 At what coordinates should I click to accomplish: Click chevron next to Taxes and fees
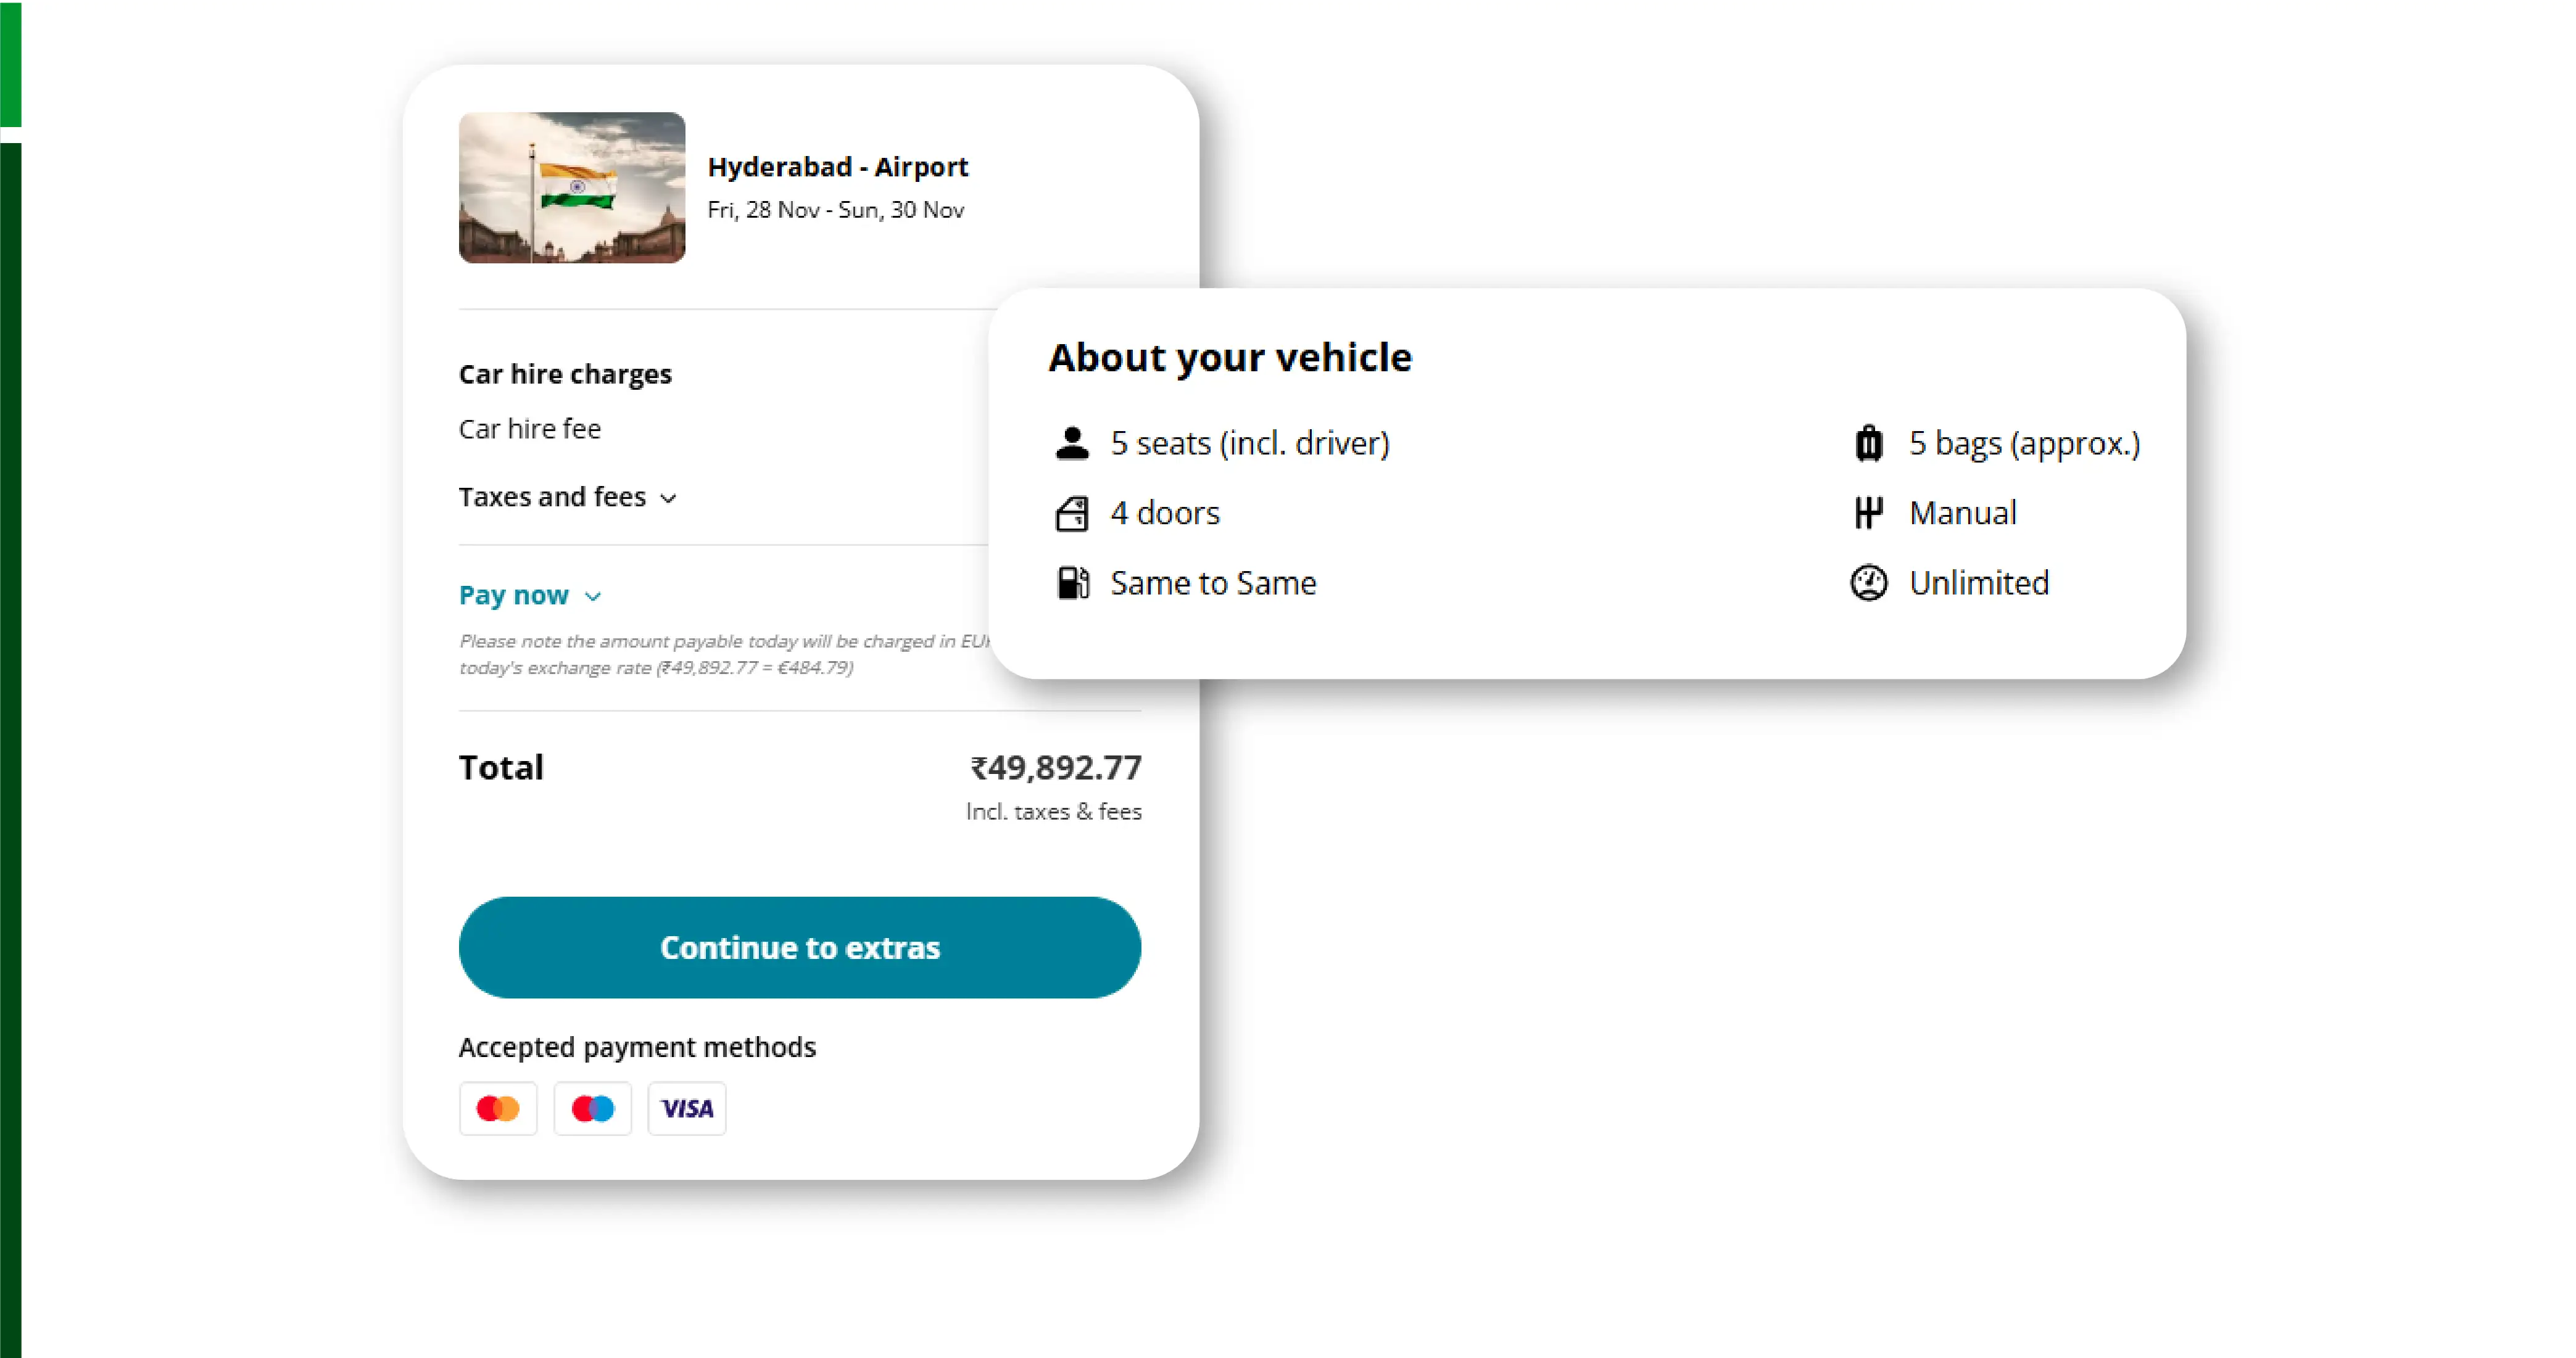[669, 499]
